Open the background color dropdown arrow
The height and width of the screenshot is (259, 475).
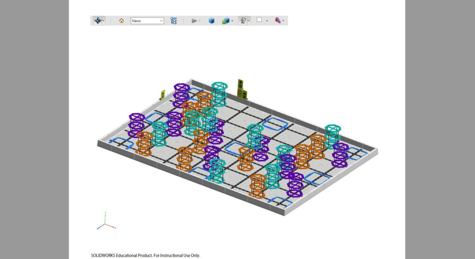pos(267,20)
